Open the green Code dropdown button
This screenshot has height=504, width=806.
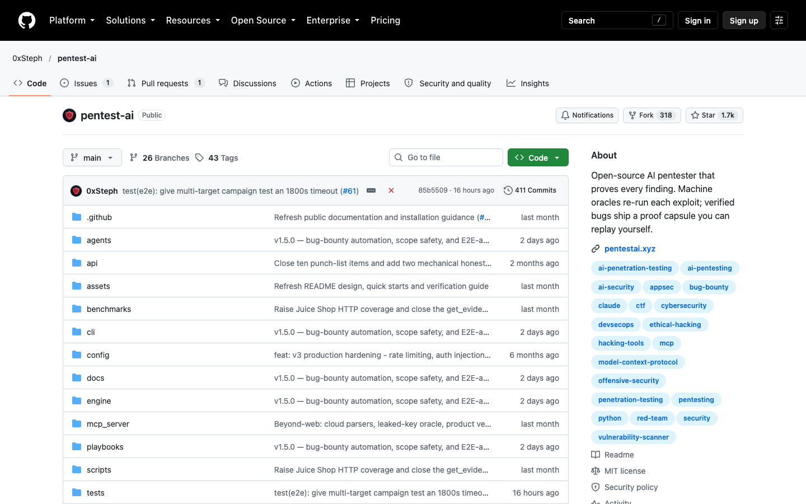538,157
